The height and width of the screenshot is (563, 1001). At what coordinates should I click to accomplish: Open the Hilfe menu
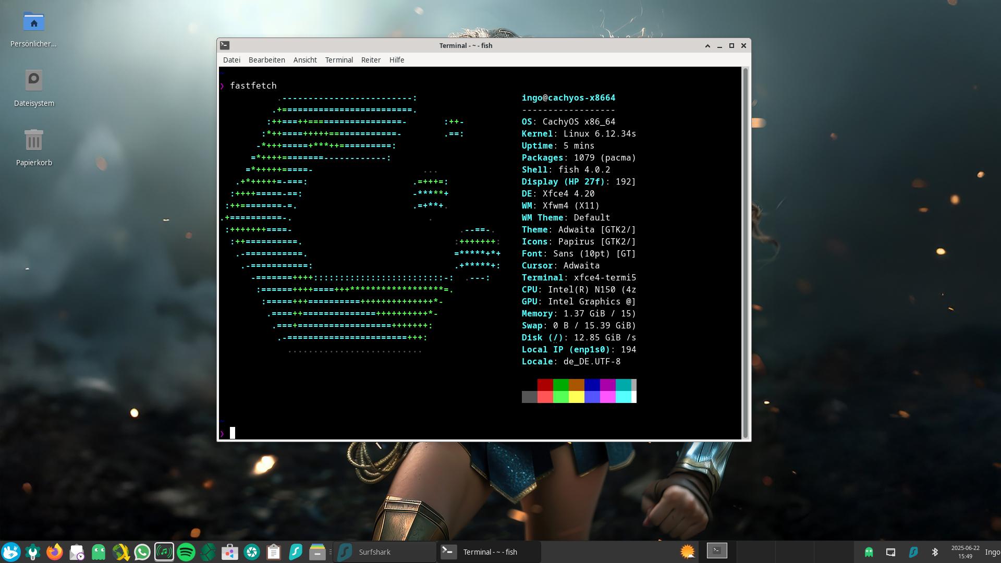pyautogui.click(x=396, y=60)
